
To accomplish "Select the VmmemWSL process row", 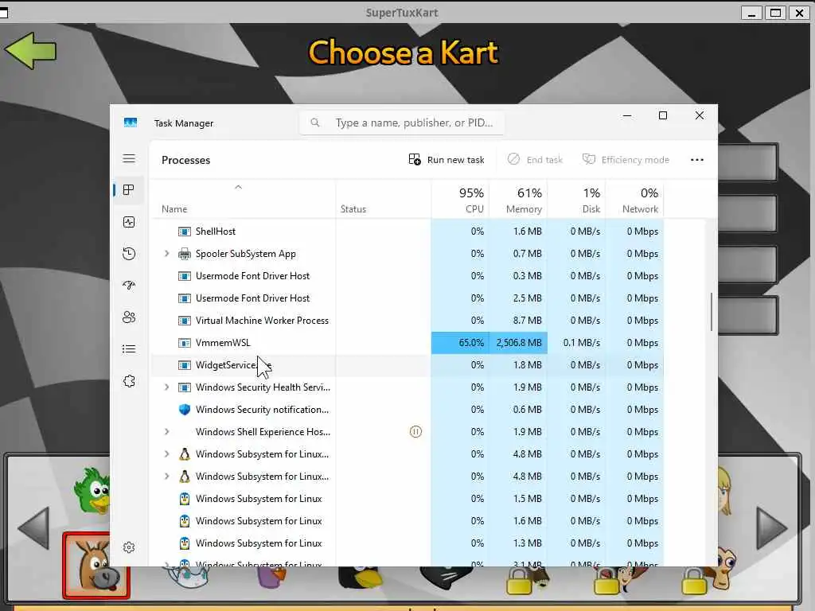I will (x=407, y=343).
